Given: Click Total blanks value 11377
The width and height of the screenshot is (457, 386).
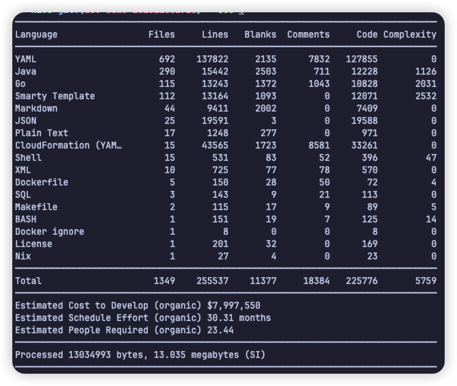Looking at the screenshot, I should pos(263,281).
